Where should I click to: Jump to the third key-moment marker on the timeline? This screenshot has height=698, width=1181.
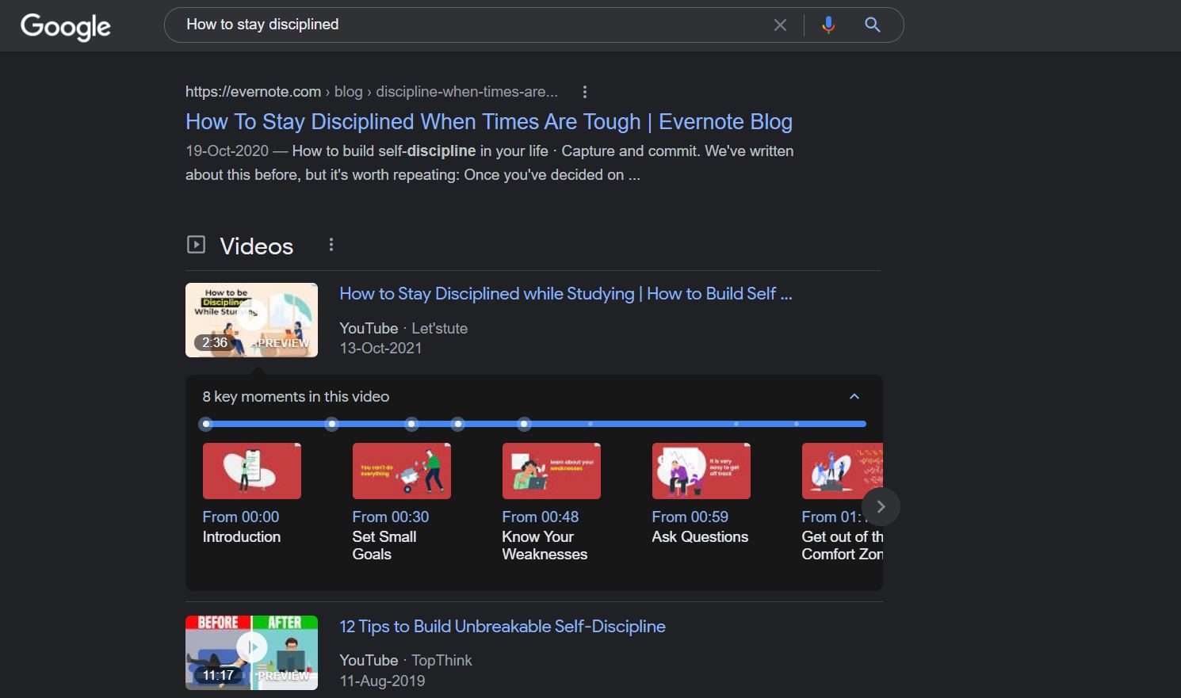[411, 424]
